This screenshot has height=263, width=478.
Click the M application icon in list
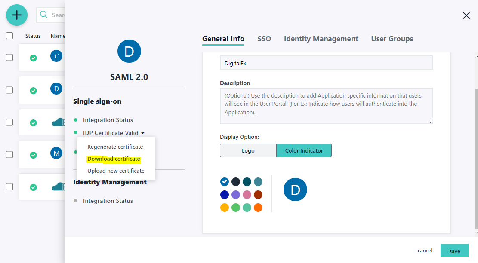coord(56,153)
